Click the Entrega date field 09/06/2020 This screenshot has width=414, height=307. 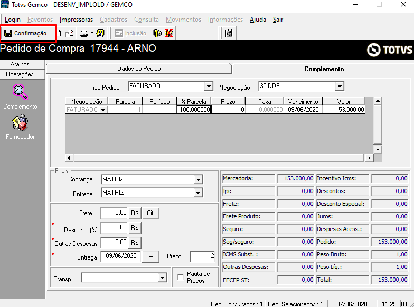tap(121, 256)
